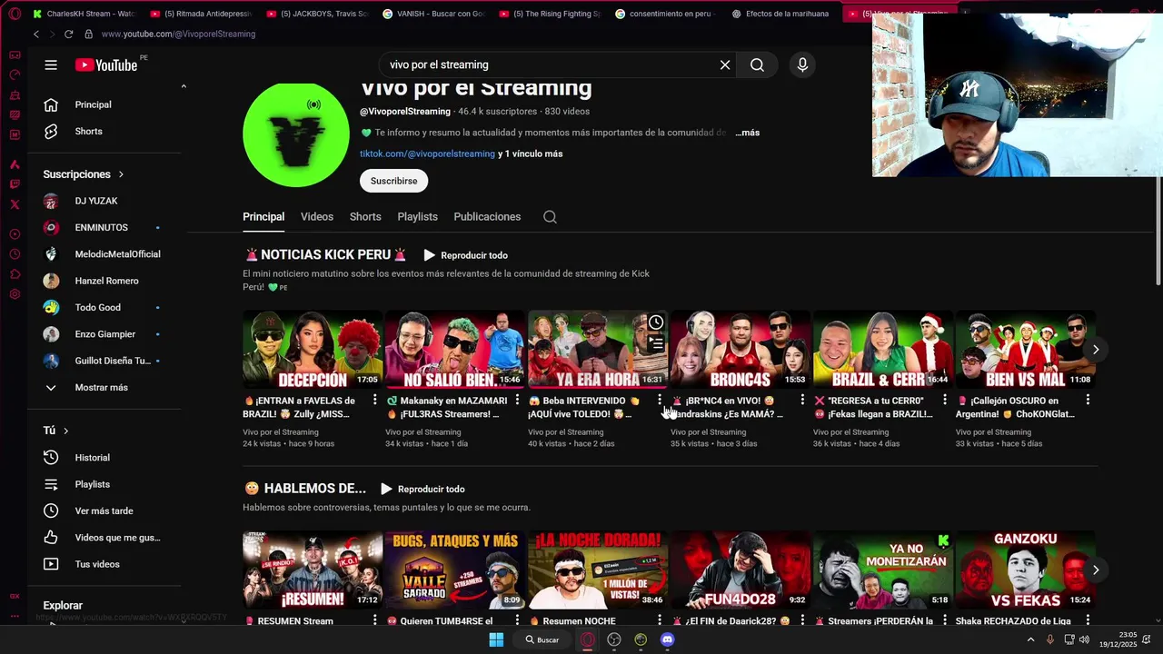Open ENMINUTOS subscription channel
The height and width of the screenshot is (654, 1163).
tap(105, 227)
